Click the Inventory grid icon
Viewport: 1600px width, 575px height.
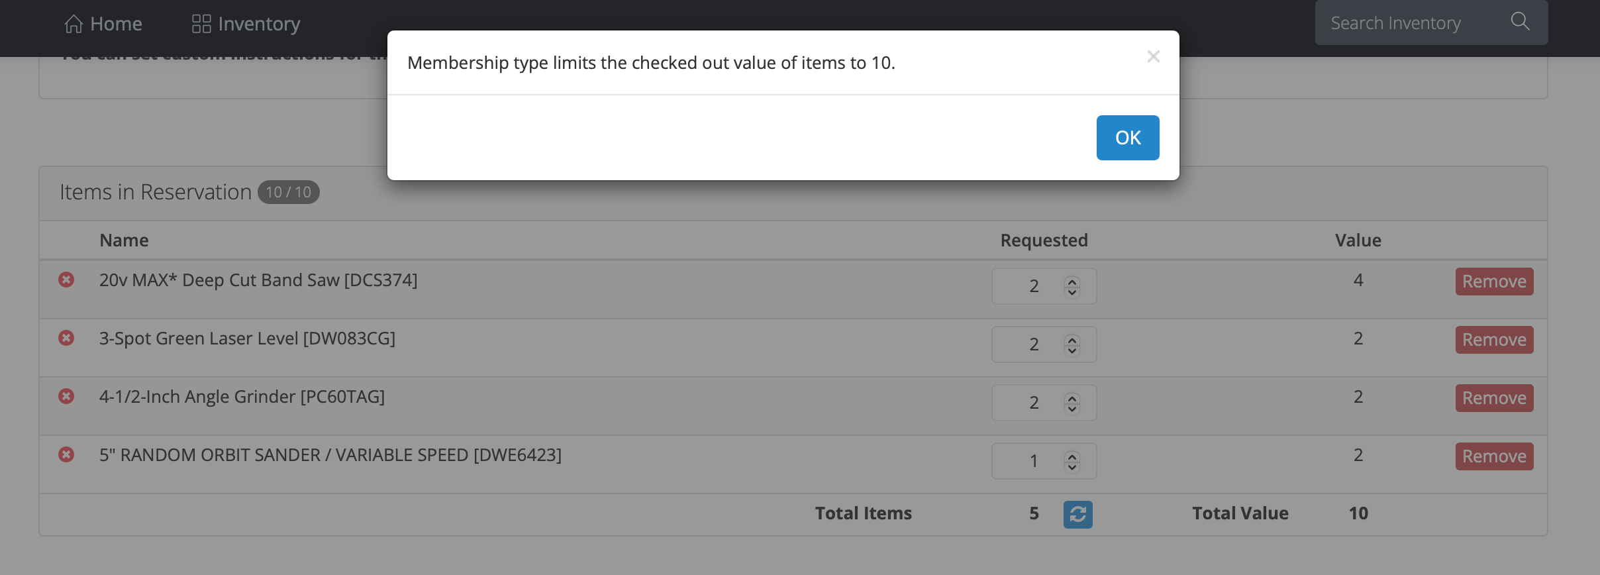tap(201, 24)
